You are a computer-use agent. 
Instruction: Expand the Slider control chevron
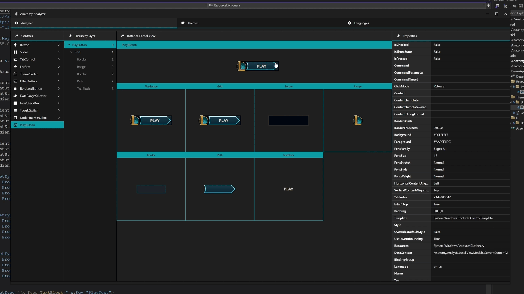(59, 52)
